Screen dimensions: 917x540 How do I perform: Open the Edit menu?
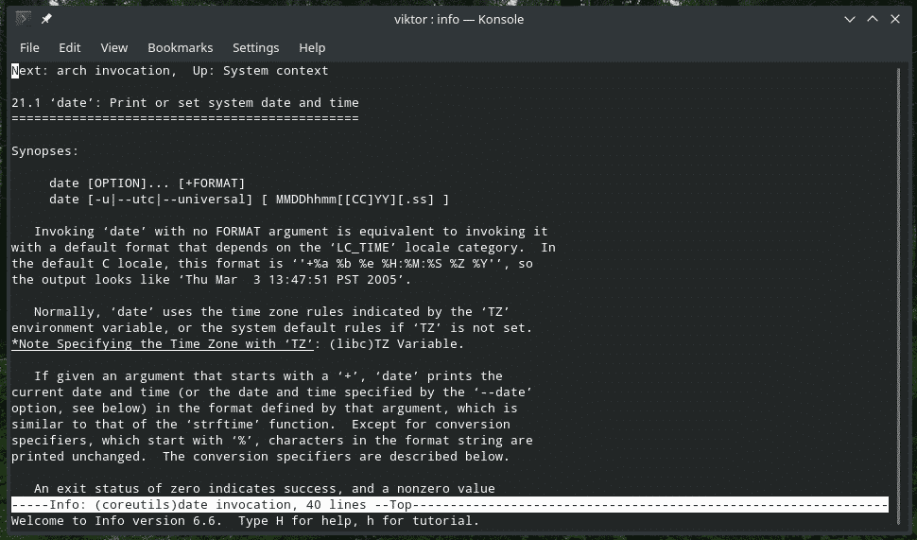click(69, 47)
